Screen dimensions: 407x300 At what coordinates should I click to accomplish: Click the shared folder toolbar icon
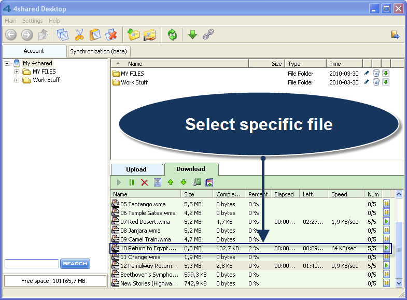click(150, 35)
